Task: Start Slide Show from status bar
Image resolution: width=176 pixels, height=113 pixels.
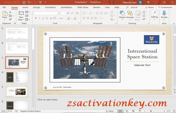Action: point(140,111)
